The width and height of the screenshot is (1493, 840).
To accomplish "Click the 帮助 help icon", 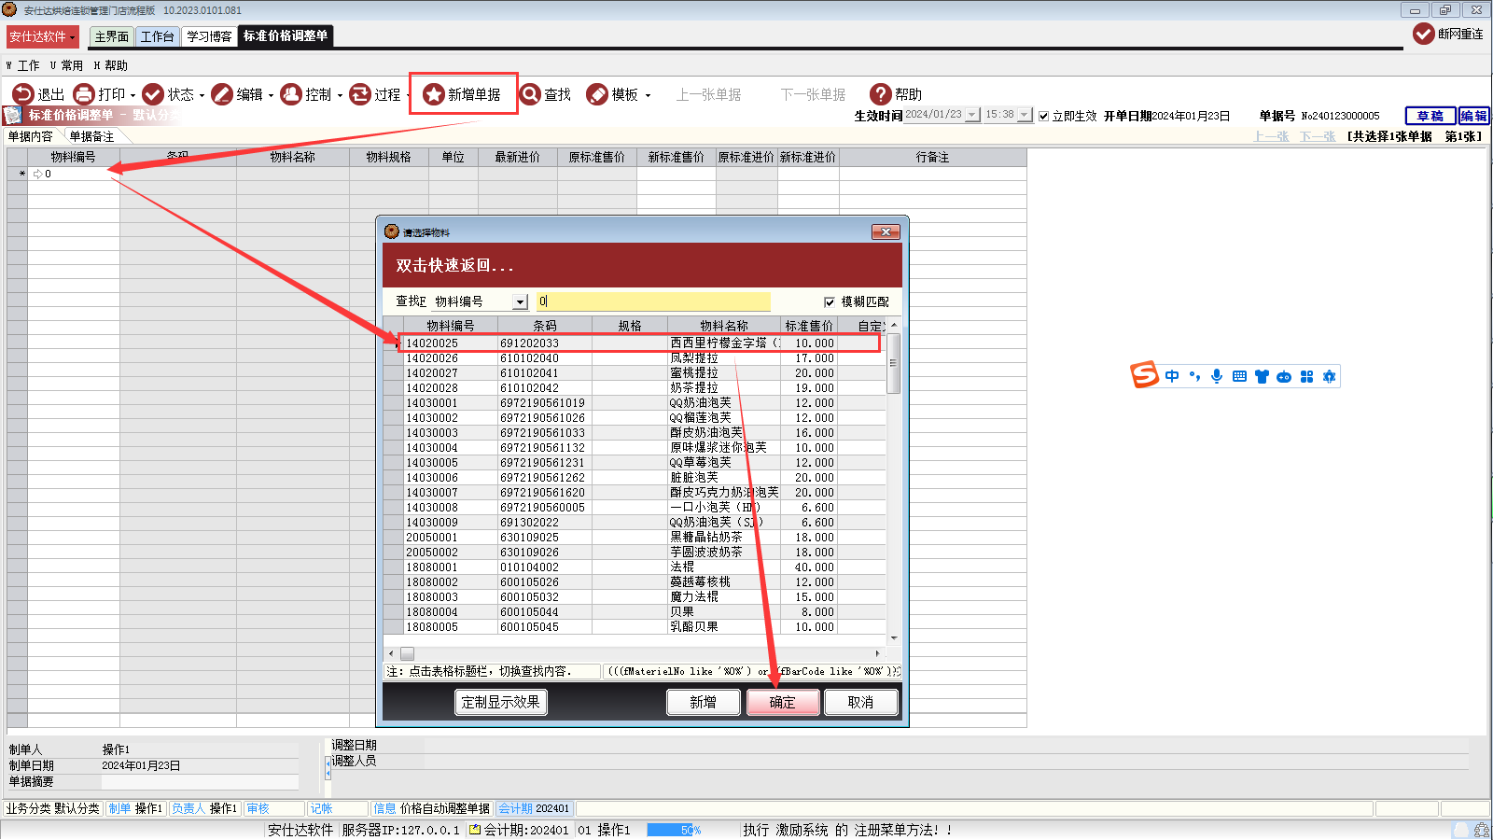I will point(881,94).
